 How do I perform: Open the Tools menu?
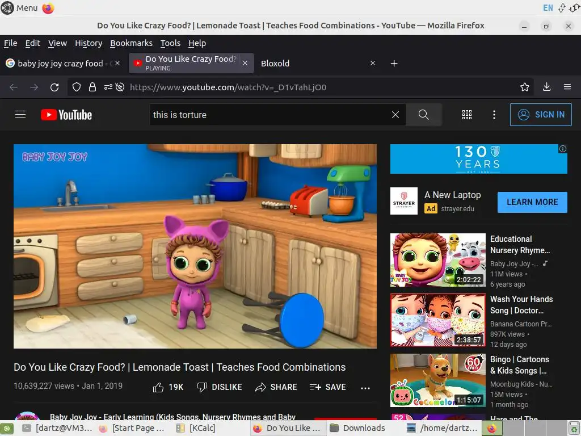[x=170, y=43]
